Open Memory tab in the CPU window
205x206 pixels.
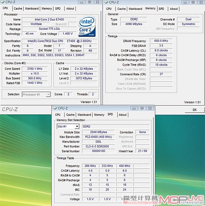click(47, 9)
